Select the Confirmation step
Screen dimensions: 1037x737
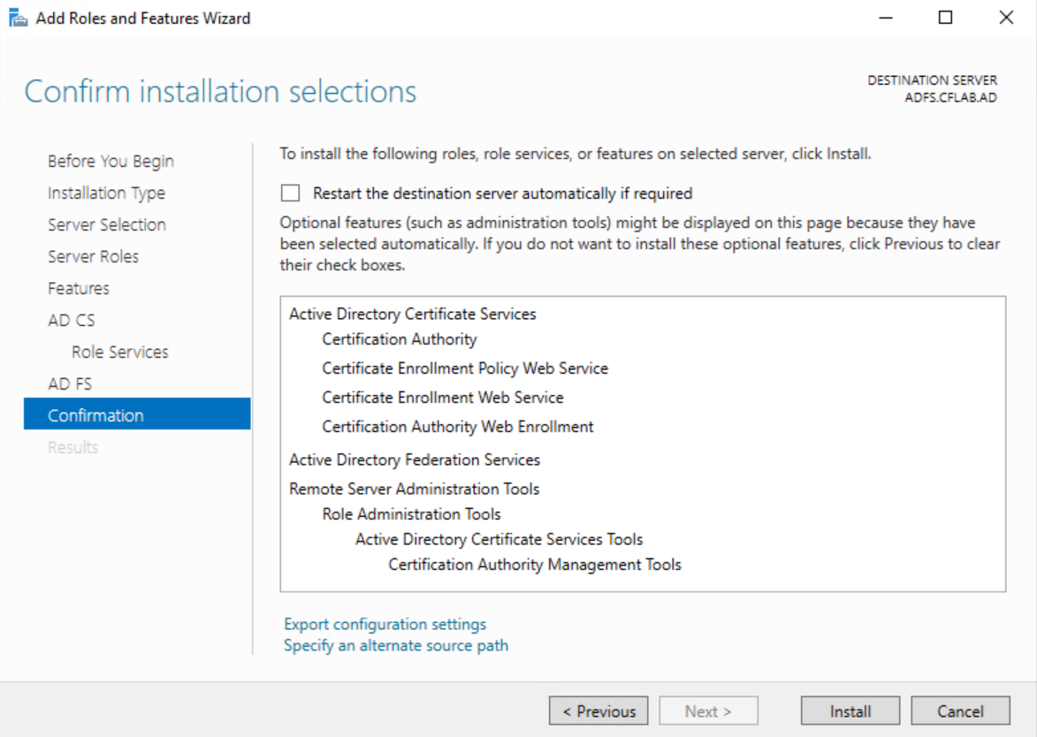[95, 415]
